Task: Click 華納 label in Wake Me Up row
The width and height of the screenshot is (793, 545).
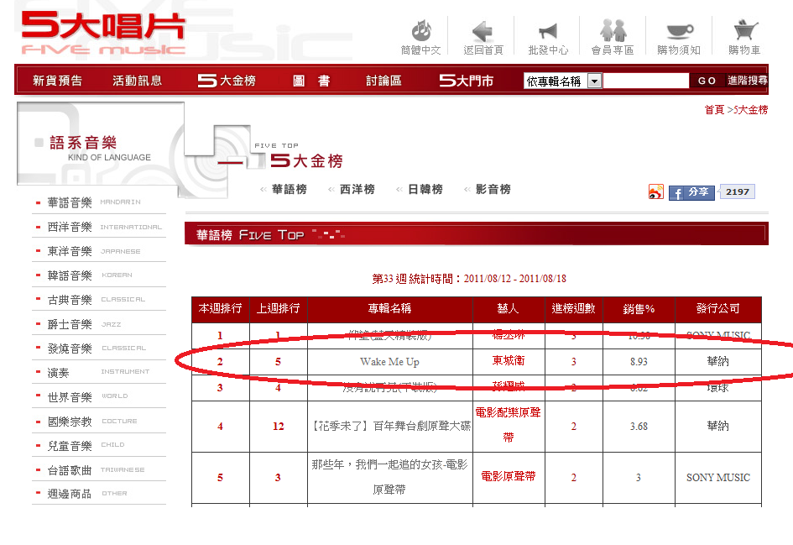Action: click(717, 361)
